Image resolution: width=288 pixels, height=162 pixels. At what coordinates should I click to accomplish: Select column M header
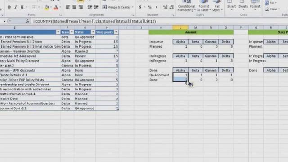pyautogui.click(x=196, y=27)
